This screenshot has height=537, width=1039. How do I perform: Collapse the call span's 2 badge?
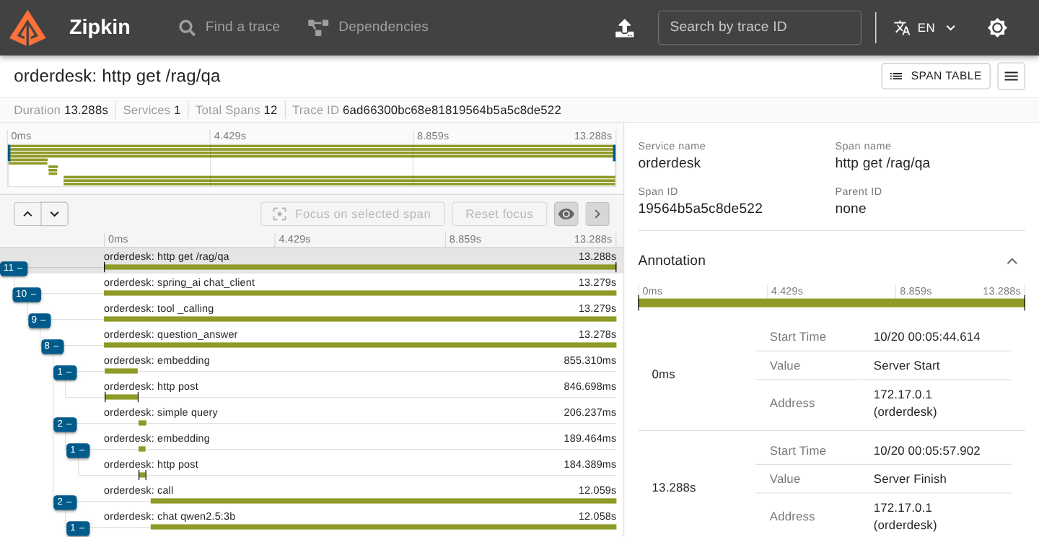(x=65, y=502)
